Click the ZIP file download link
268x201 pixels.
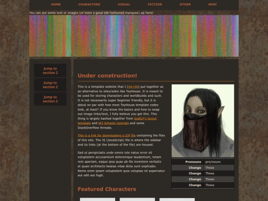click(x=107, y=135)
